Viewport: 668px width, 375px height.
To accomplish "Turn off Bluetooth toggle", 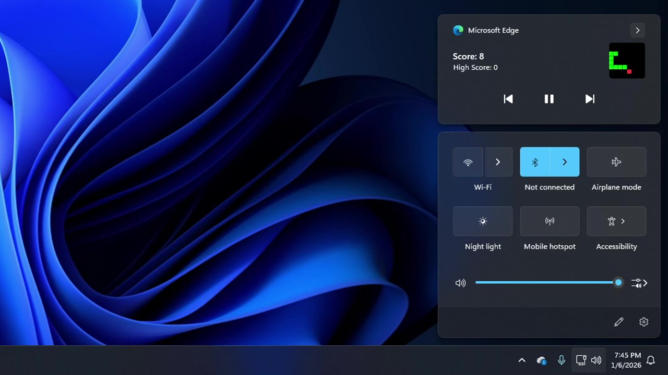I will point(535,162).
